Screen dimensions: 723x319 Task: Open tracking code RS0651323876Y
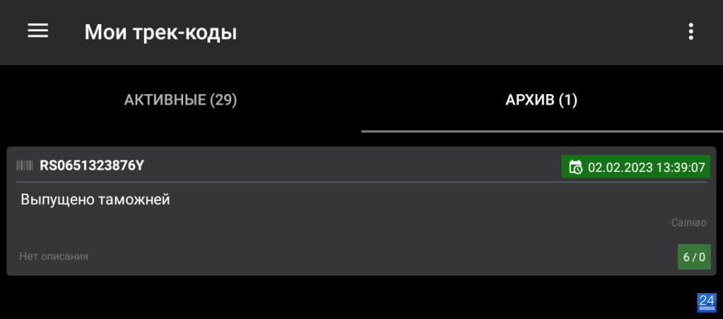[92, 166]
